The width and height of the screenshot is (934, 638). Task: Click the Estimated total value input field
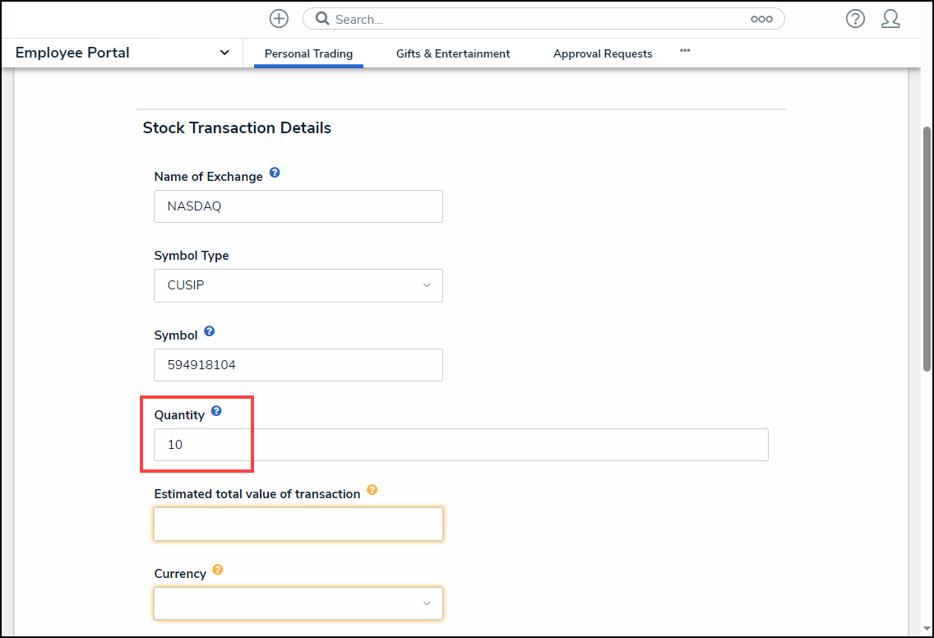[298, 524]
